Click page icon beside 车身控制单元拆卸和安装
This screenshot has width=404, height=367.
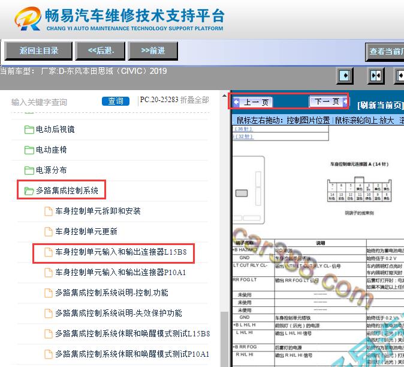[49, 211]
